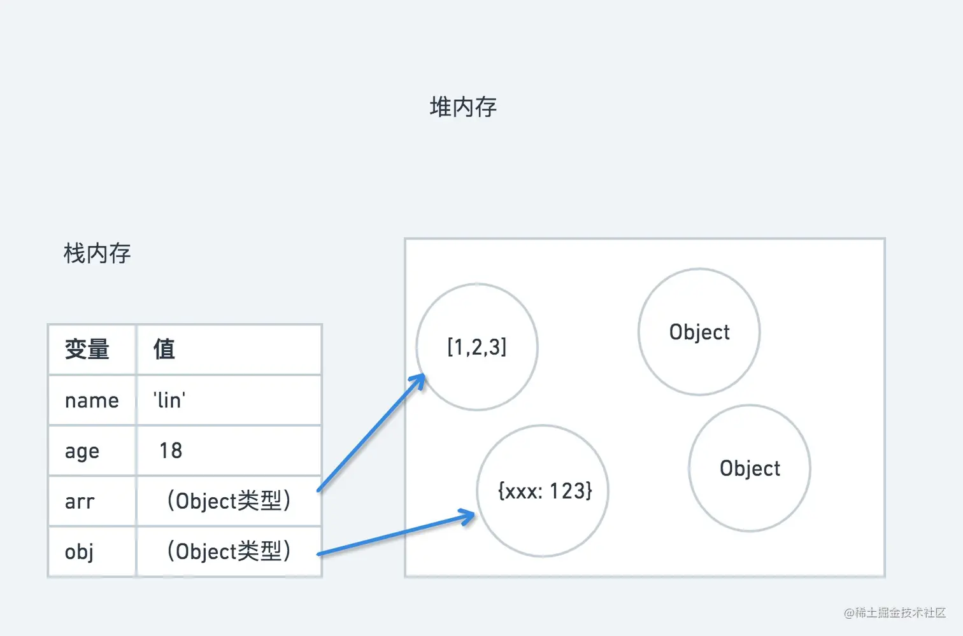Select the upper Object circle
Viewport: 963px width, 636px height.
point(699,332)
